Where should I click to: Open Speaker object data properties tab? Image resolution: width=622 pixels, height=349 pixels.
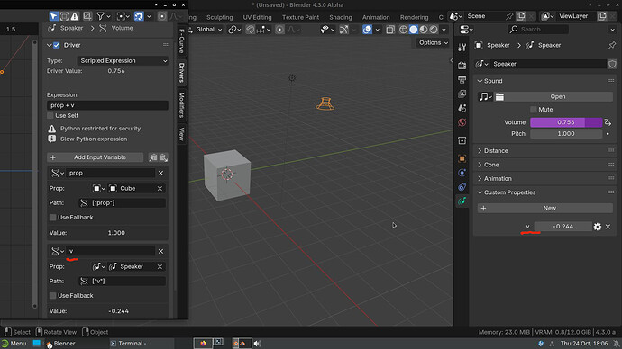point(462,201)
